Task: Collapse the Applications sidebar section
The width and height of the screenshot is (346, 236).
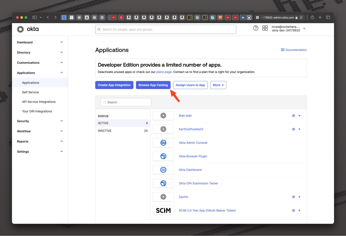Action: point(62,73)
